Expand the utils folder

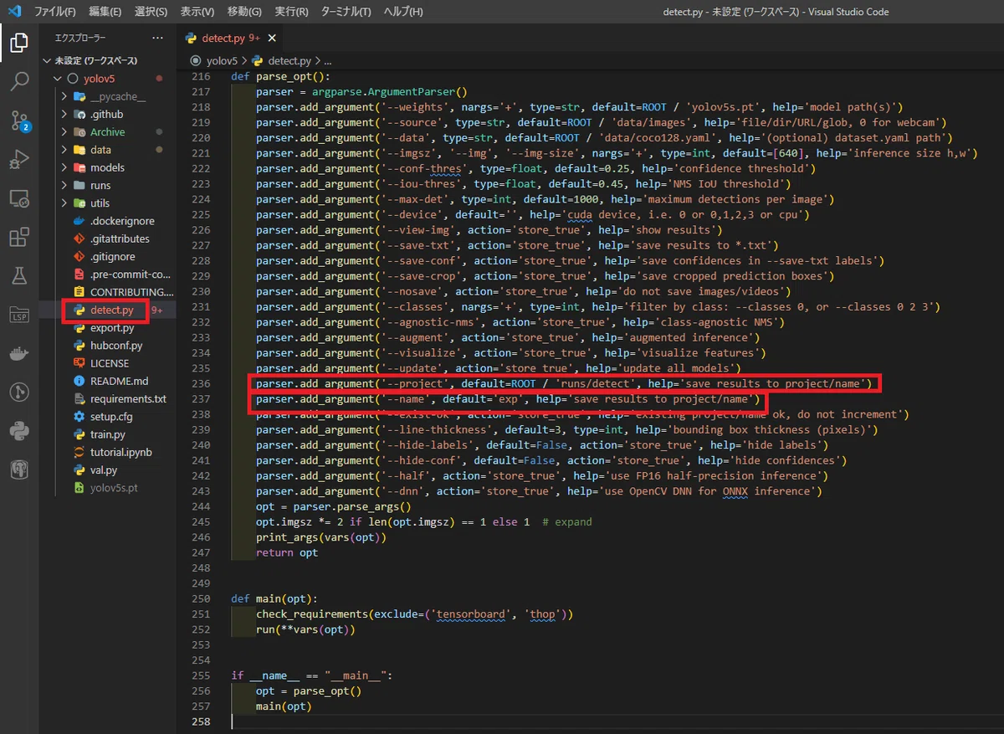tap(64, 203)
